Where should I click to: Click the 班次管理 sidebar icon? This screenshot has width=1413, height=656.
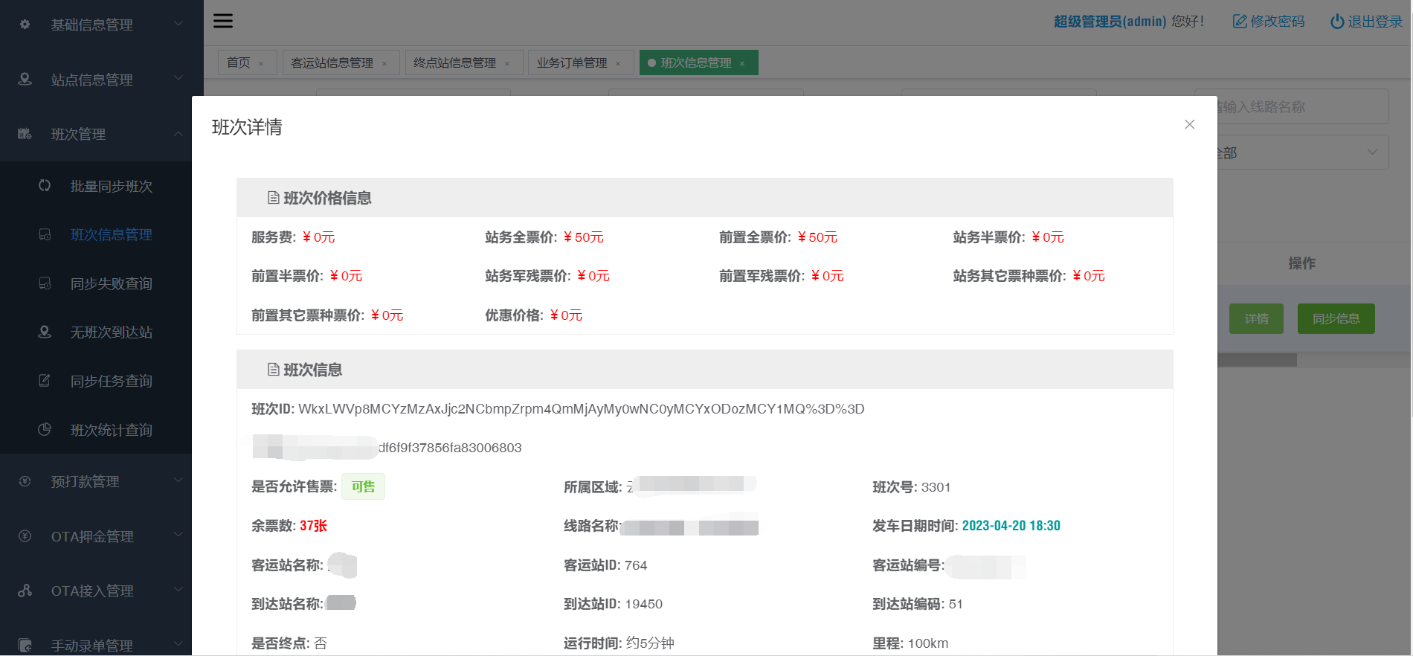click(25, 134)
